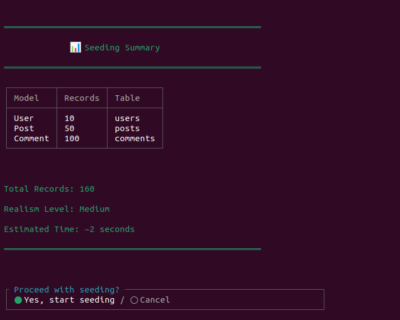Click the record count 50 for Post
This screenshot has height=320, width=400.
coord(69,128)
